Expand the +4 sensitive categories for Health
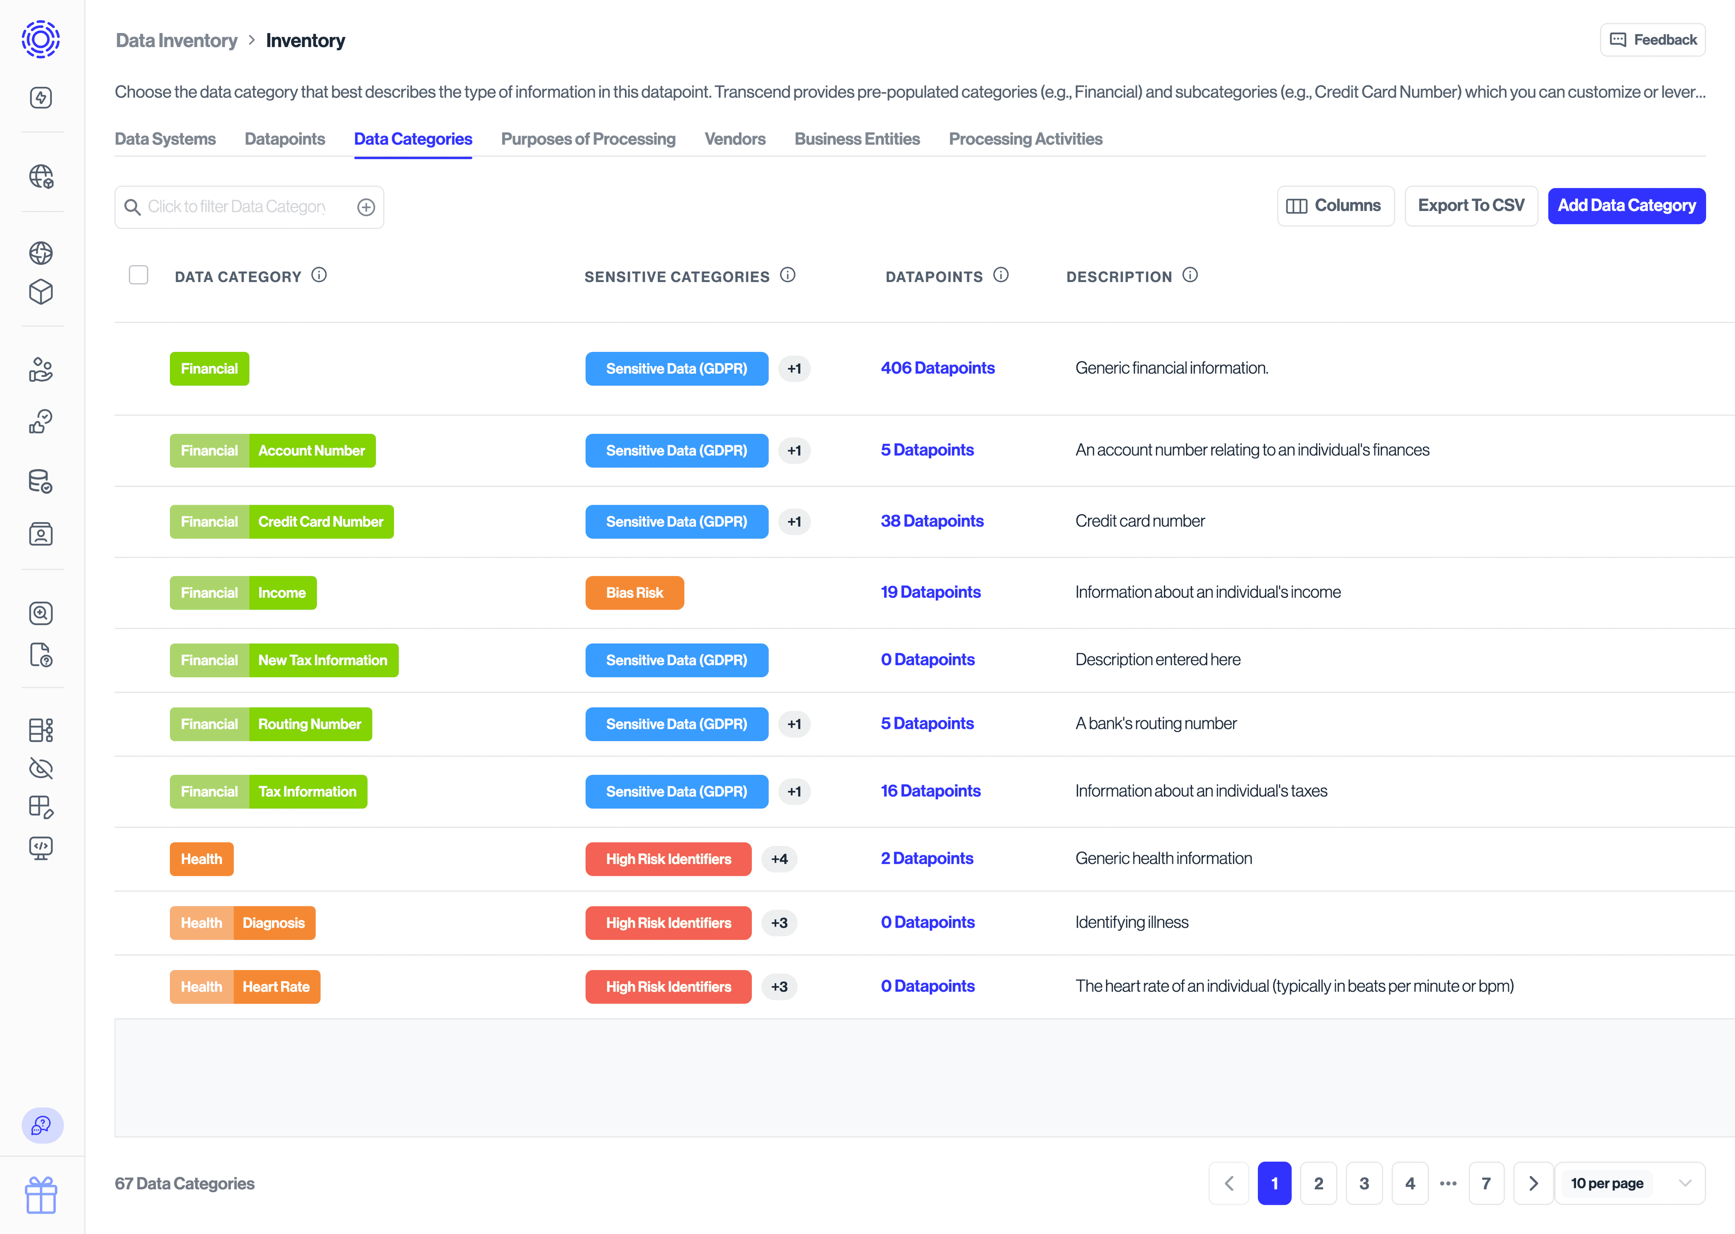Screen dimensions: 1735x1234 point(779,859)
